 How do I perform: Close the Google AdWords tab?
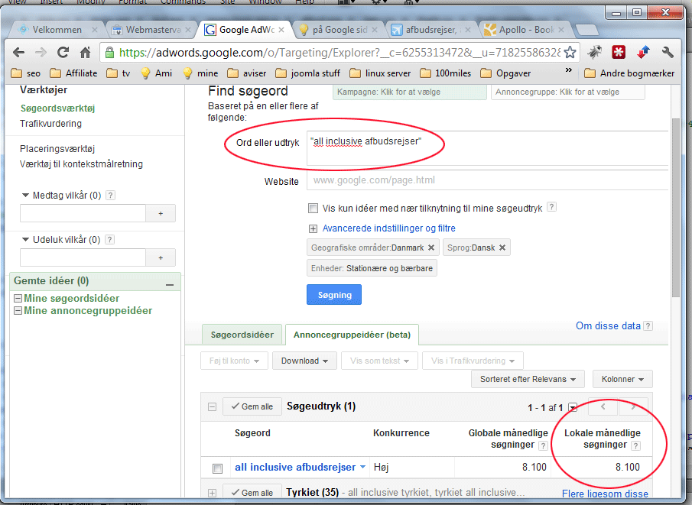click(281, 30)
